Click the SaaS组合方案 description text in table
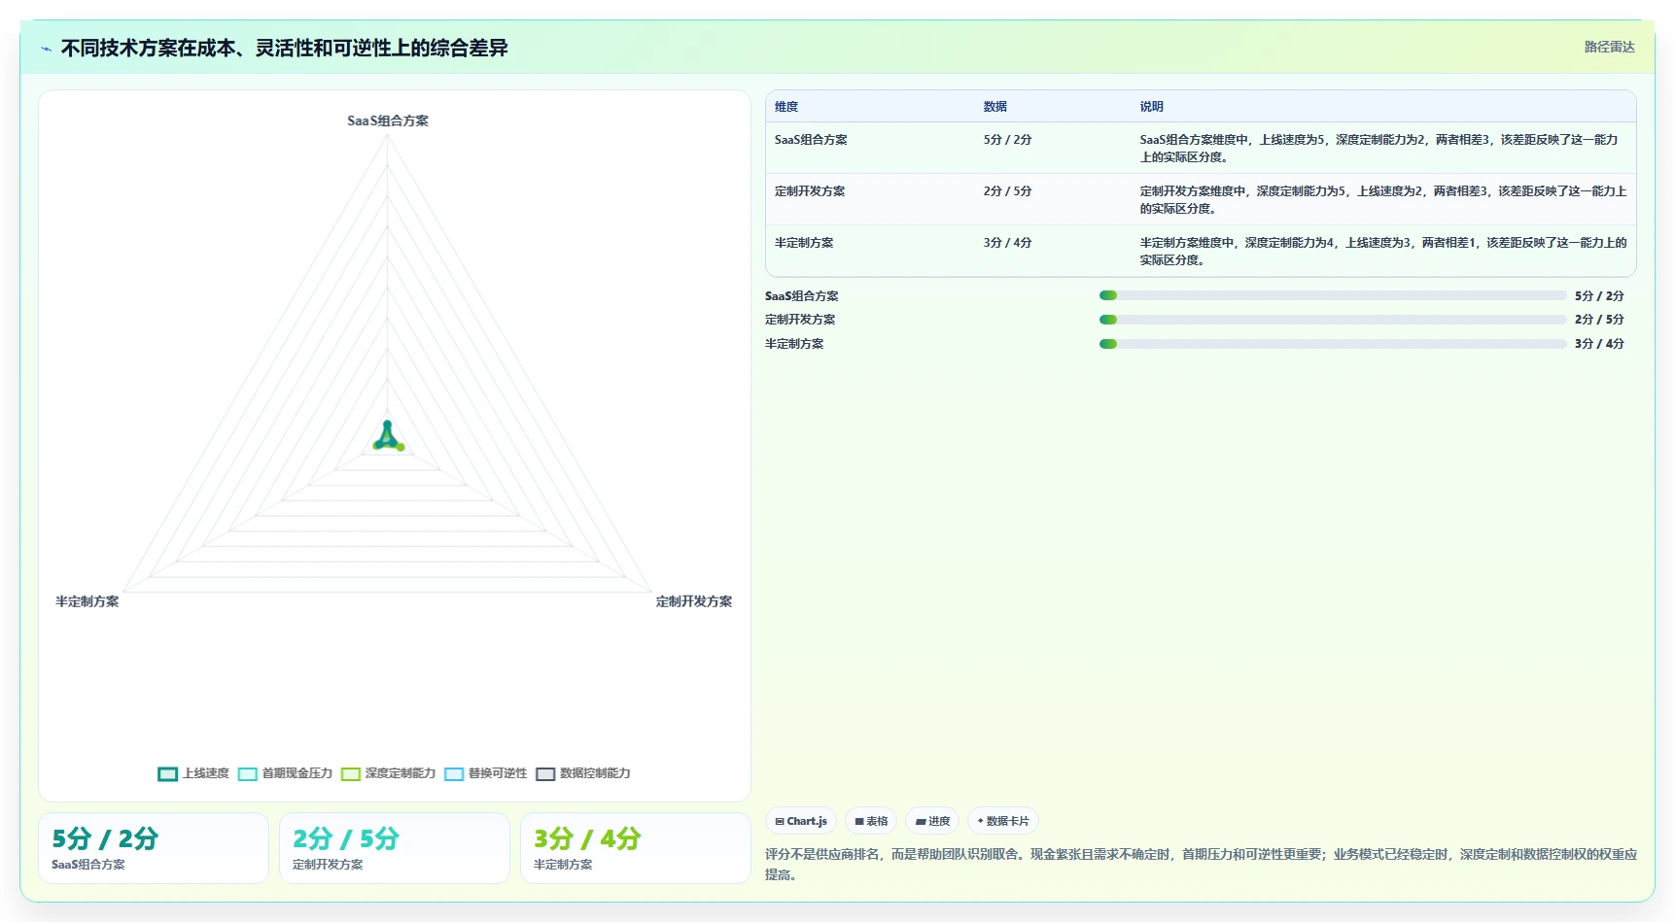The width and height of the screenshot is (1675, 922). tap(1378, 148)
